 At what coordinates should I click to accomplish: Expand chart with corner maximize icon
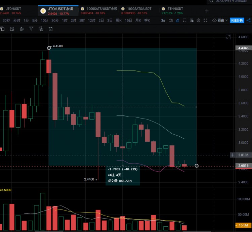pos(228,37)
